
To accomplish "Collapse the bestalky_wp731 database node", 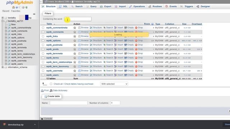I will 3,21.
